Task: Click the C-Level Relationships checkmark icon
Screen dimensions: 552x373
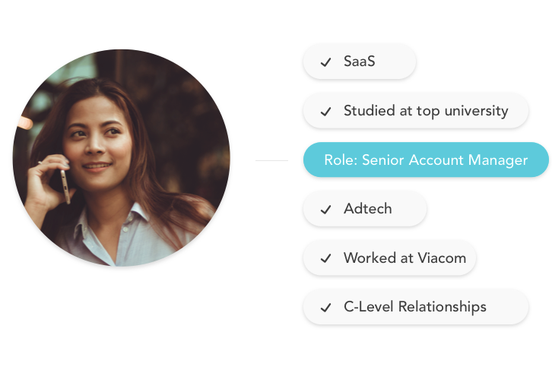Action: coord(325,308)
